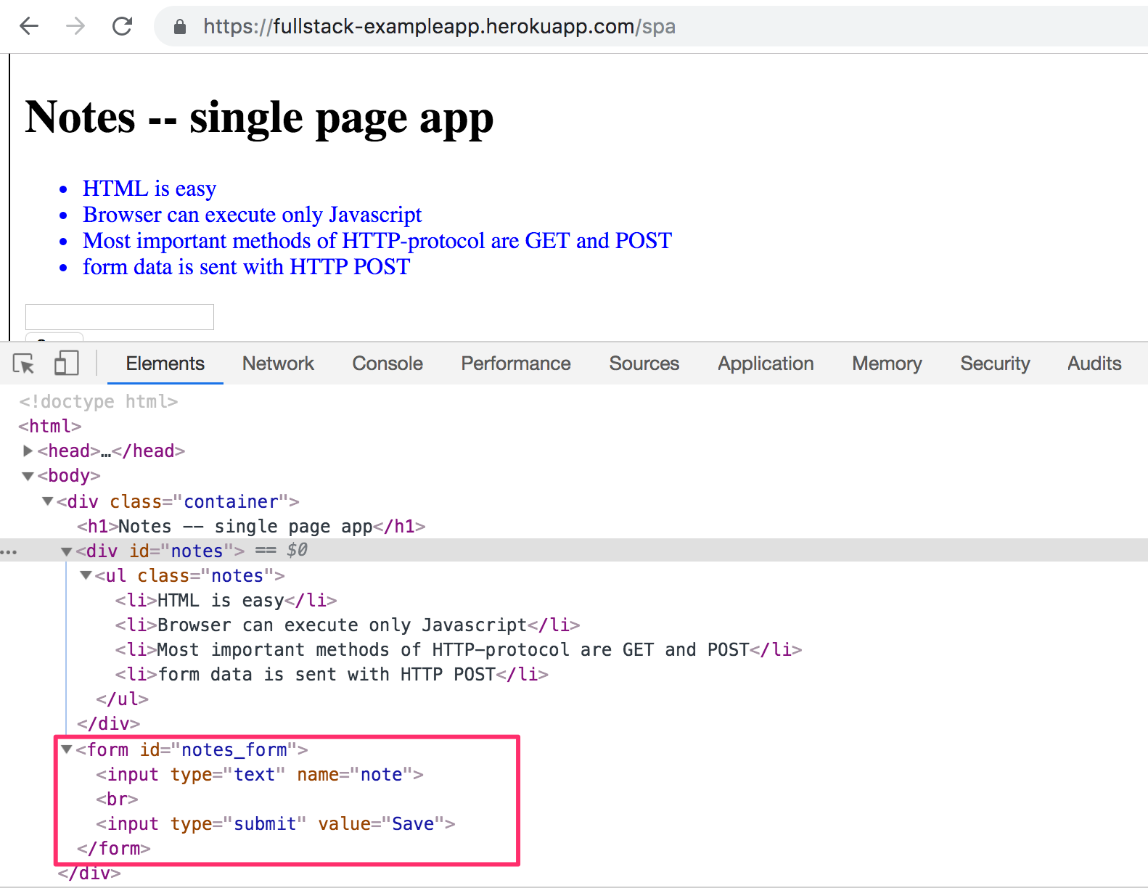Click the 'Most important methods' note on page
Screen dimensions: 1148x888
pos(377,241)
